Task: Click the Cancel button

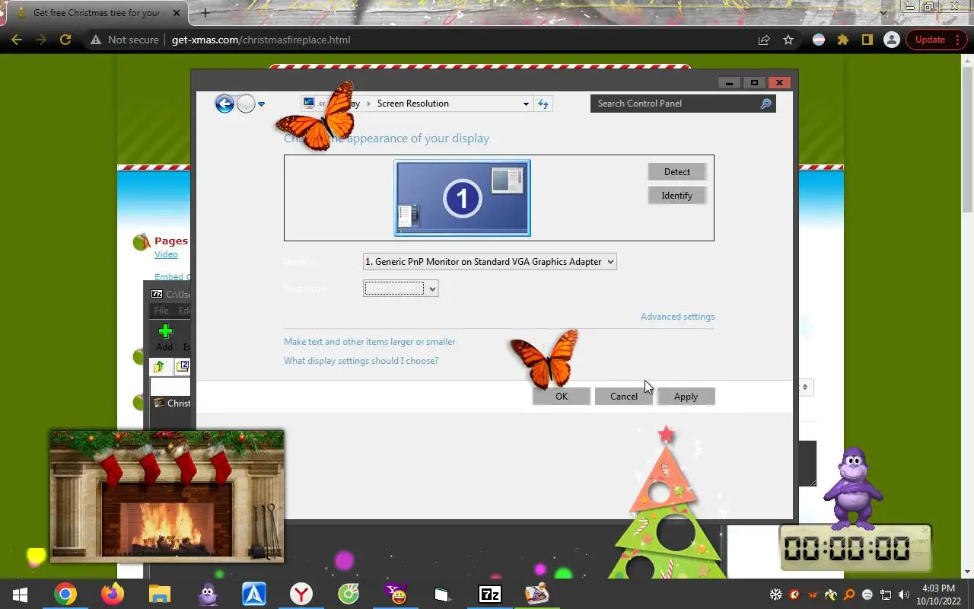Action: coord(624,397)
